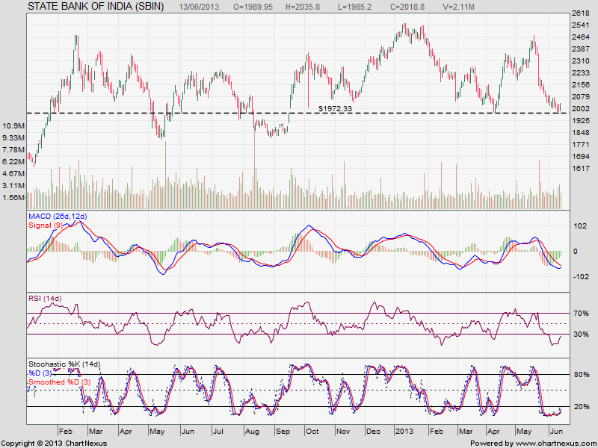Select the date 13/06/2013 in header

click(199, 7)
